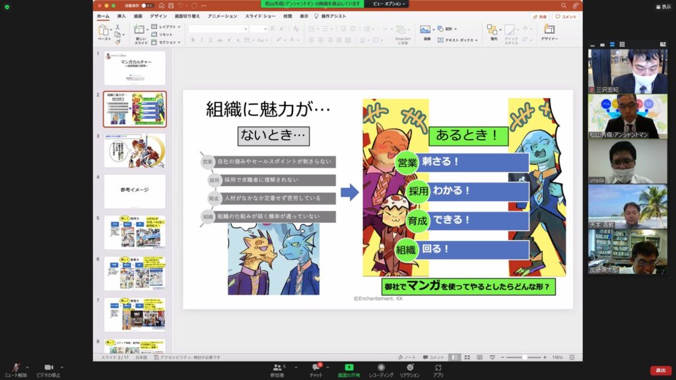Open the font name combo box

[x=218, y=29]
